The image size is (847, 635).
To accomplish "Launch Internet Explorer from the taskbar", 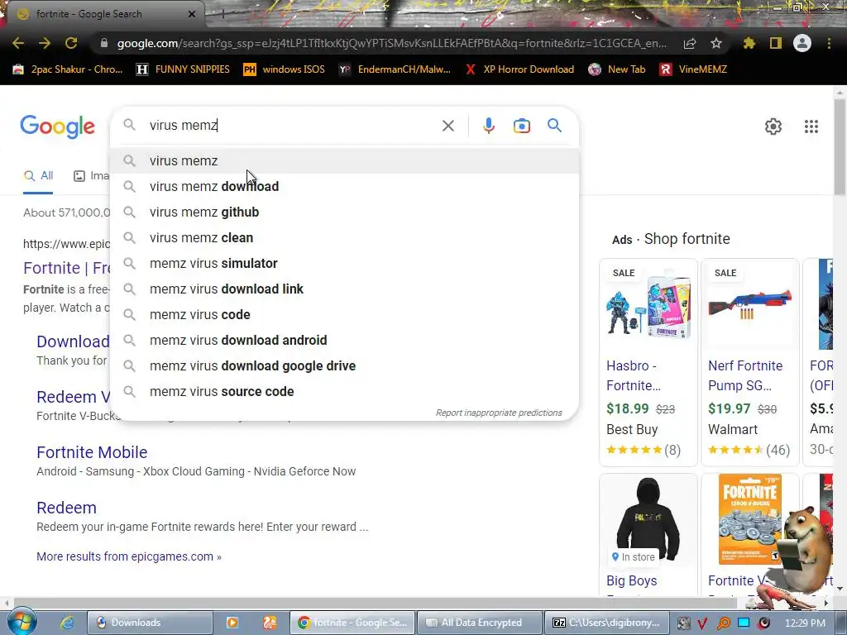I will click(66, 623).
